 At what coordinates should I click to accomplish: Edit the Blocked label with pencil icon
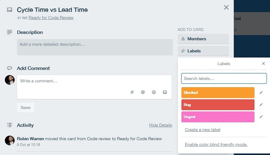tap(261, 93)
